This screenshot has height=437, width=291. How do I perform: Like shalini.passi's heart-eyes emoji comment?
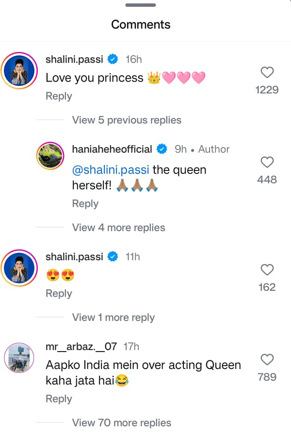click(x=267, y=270)
